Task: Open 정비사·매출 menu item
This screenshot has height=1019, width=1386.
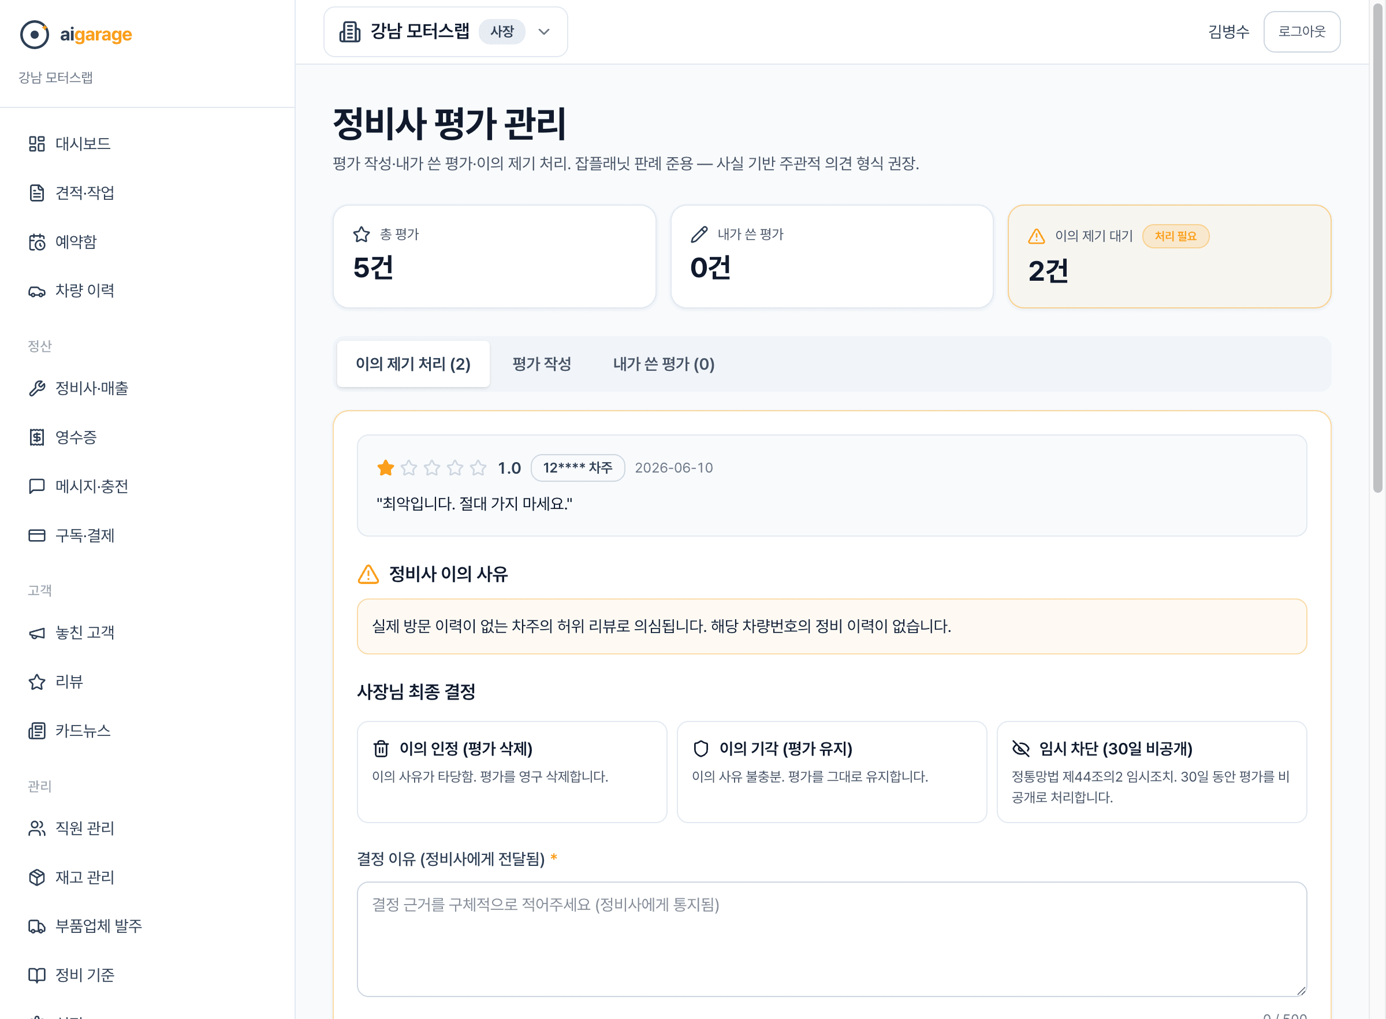Action: (147, 389)
